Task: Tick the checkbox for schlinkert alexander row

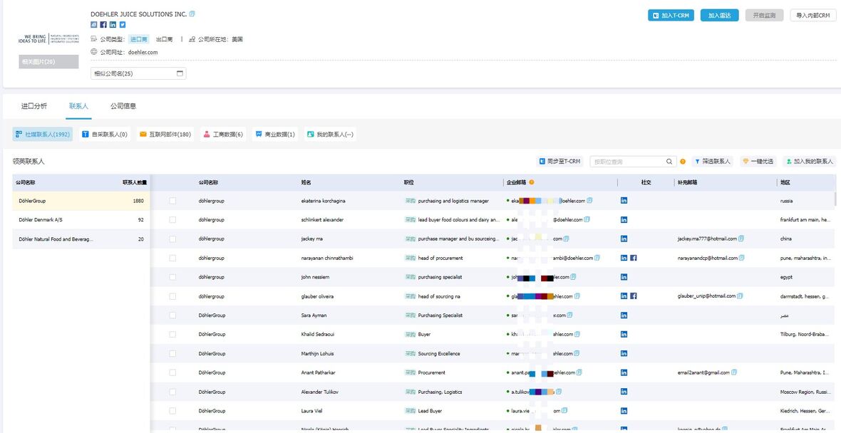Action: (x=172, y=220)
